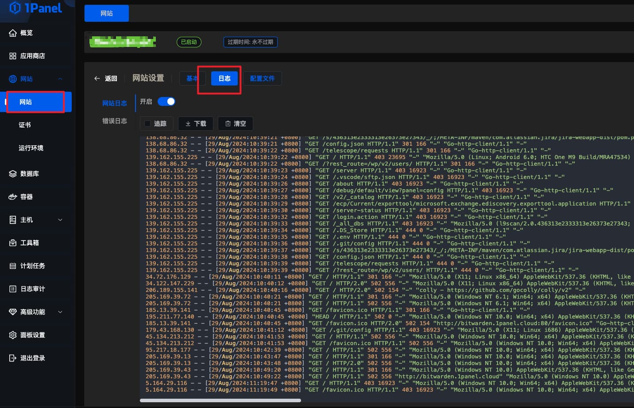Click the 高级功能 diamond icon

(x=13, y=312)
